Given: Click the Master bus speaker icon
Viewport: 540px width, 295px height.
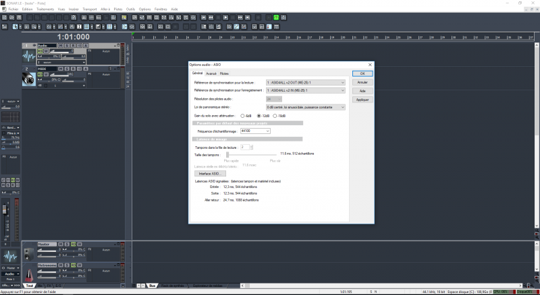Looking at the screenshot, I should [x=30, y=253].
